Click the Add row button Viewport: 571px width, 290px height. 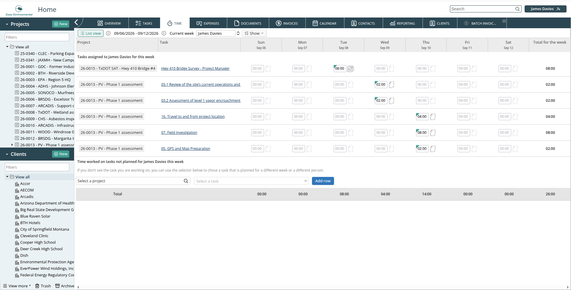click(x=323, y=181)
